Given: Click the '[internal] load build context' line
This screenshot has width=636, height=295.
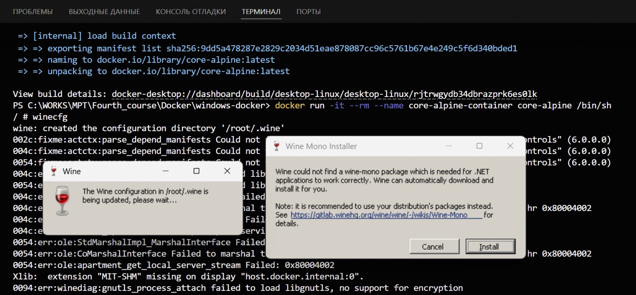Looking at the screenshot, I should [x=97, y=36].
